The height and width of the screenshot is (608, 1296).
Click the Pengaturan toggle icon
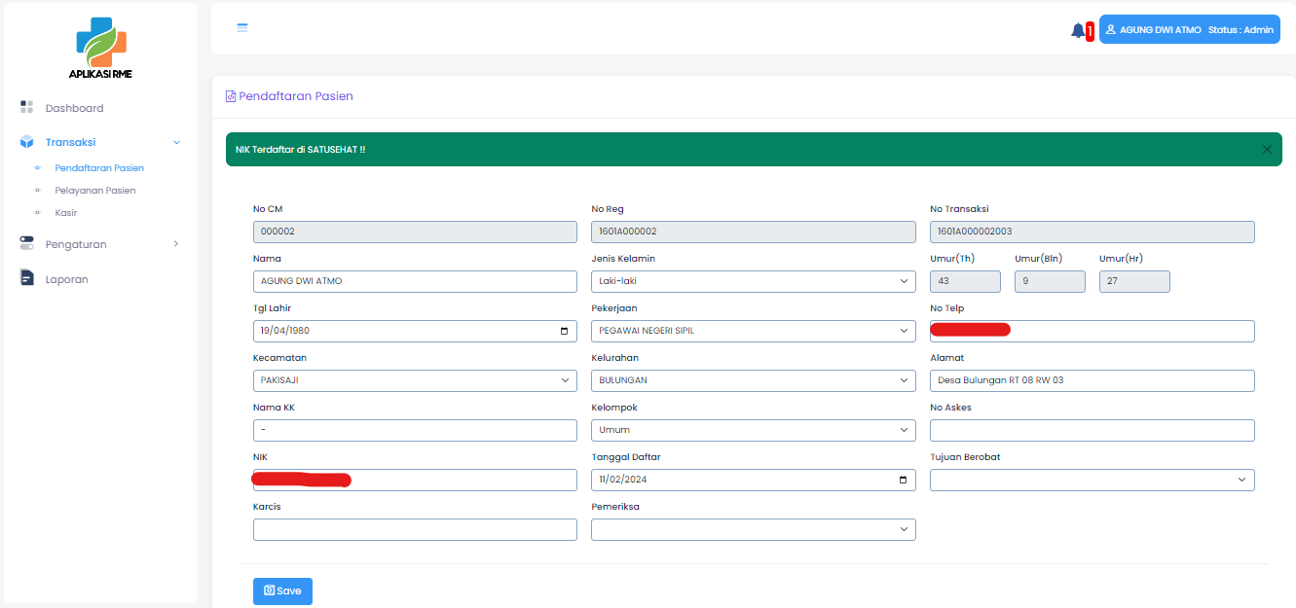27,243
